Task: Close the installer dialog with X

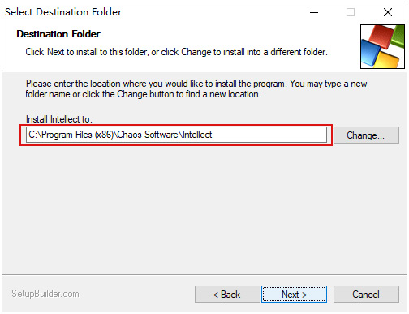Action: point(388,12)
